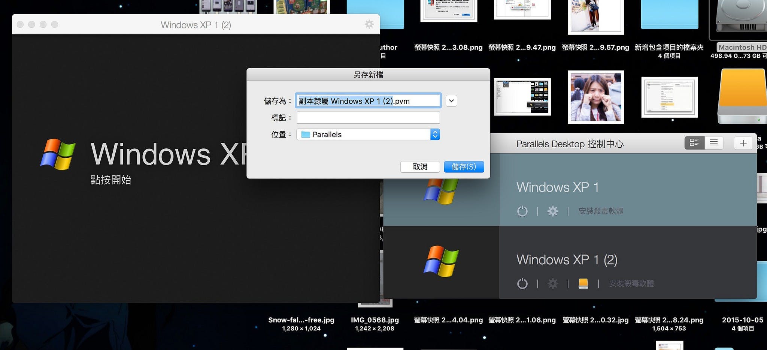Image resolution: width=767 pixels, height=350 pixels.
Task: Click 安裝殺毒軟體 link for Windows XP 1
Action: coord(601,211)
